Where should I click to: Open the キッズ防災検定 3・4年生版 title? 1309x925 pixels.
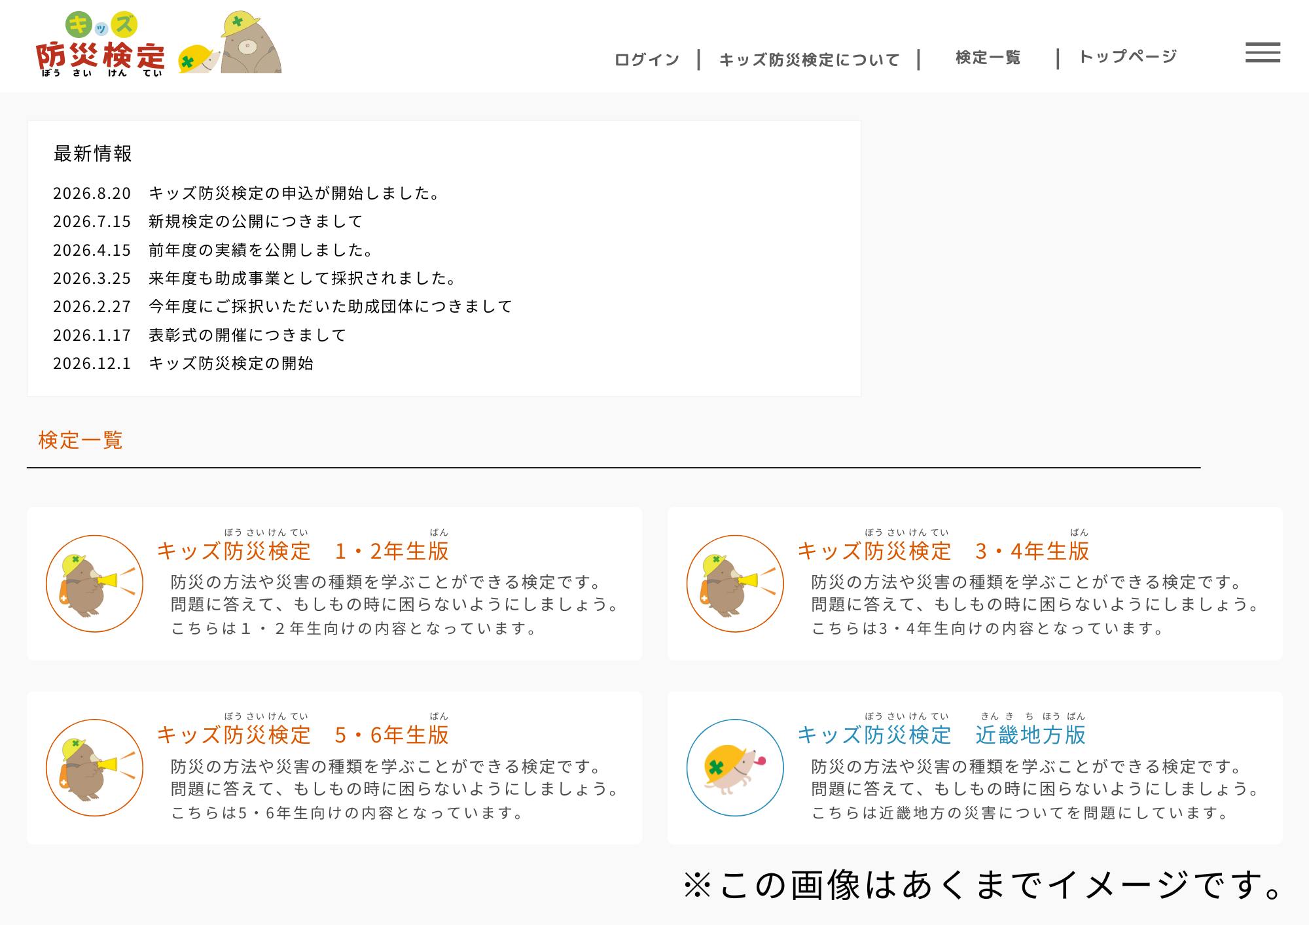[943, 551]
